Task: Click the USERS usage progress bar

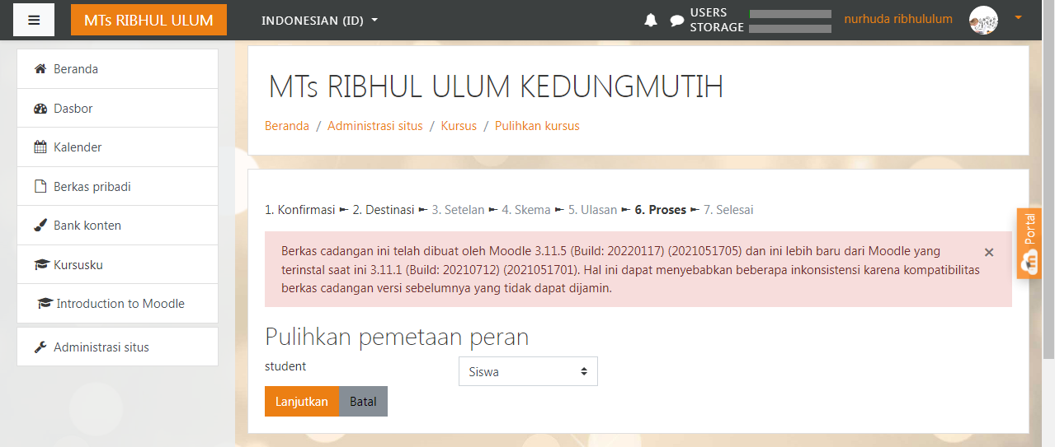Action: [x=789, y=14]
